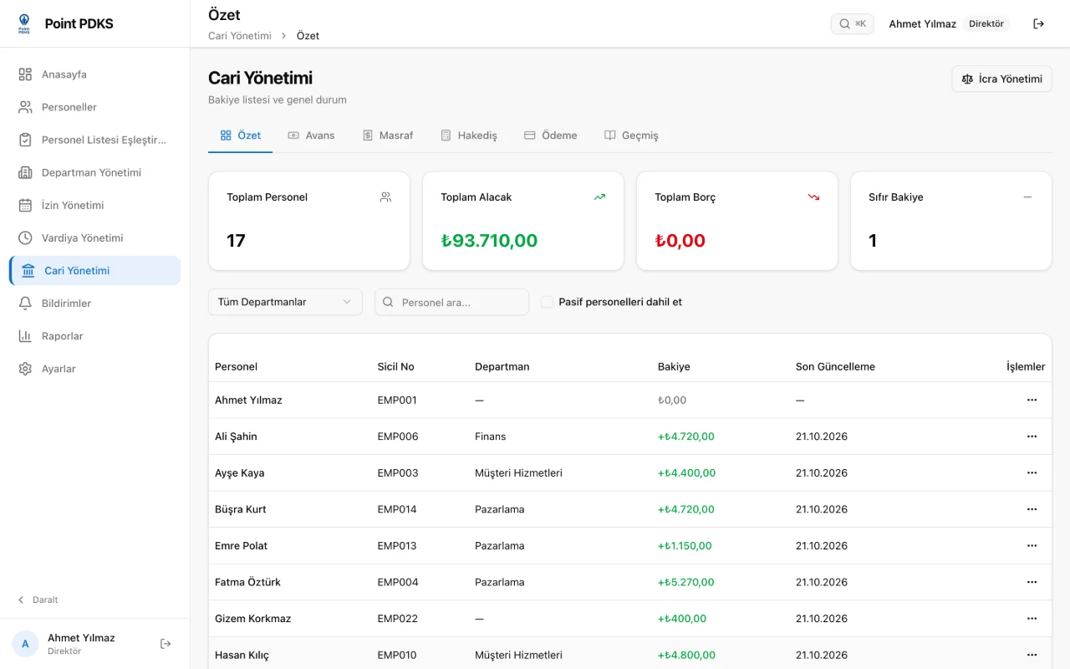Open the Bildirimler bell icon

pos(25,303)
